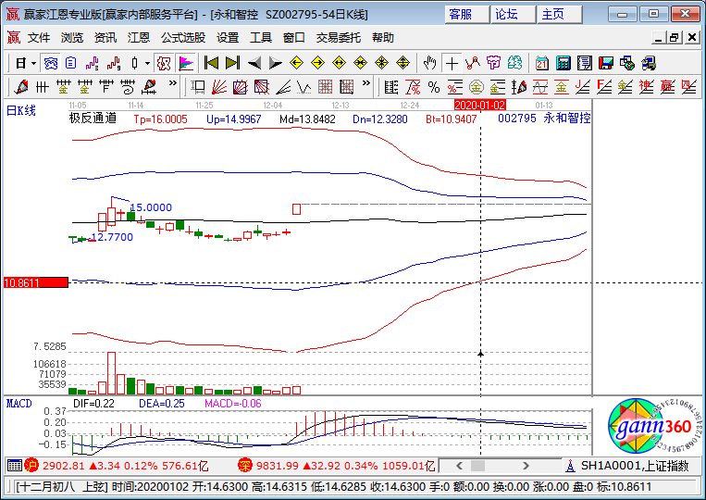Select the zigzag wave line tool
706x500 pixels.
coord(304,86)
